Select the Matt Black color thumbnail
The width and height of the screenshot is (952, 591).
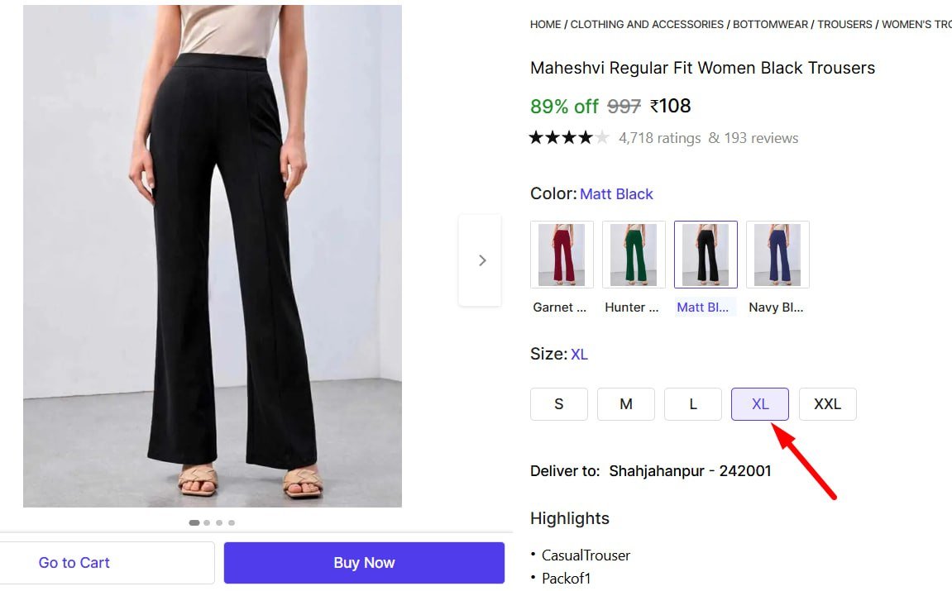pos(706,255)
